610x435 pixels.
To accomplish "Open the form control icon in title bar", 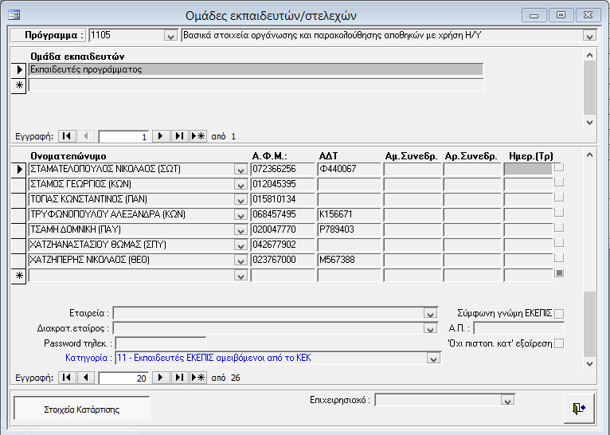I will [x=14, y=14].
